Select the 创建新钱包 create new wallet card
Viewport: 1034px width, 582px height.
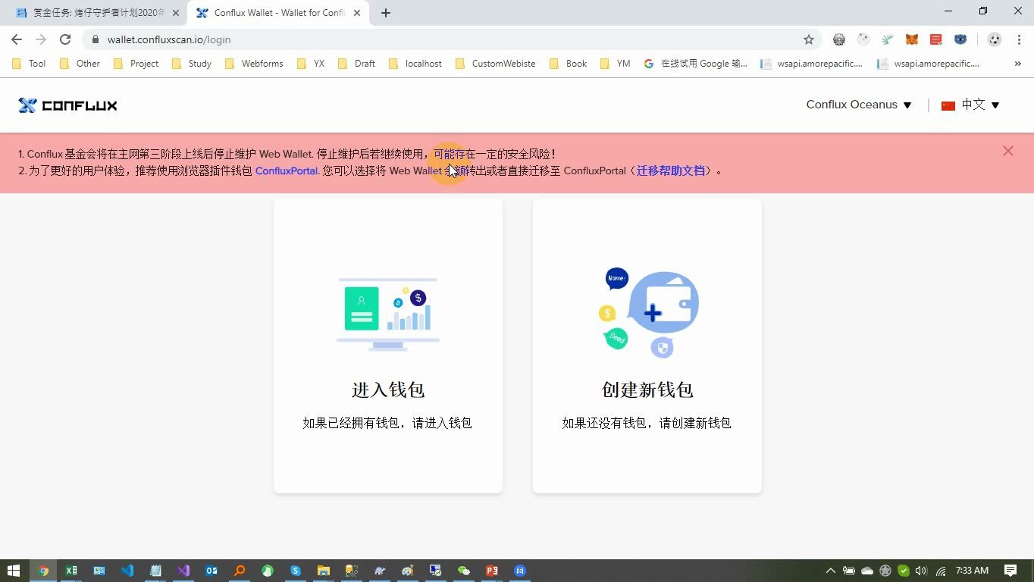647,346
